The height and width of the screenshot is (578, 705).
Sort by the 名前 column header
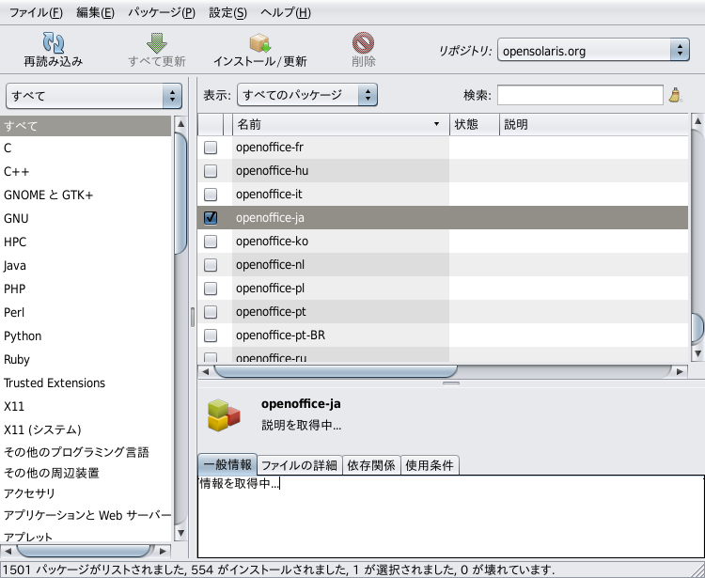point(341,124)
